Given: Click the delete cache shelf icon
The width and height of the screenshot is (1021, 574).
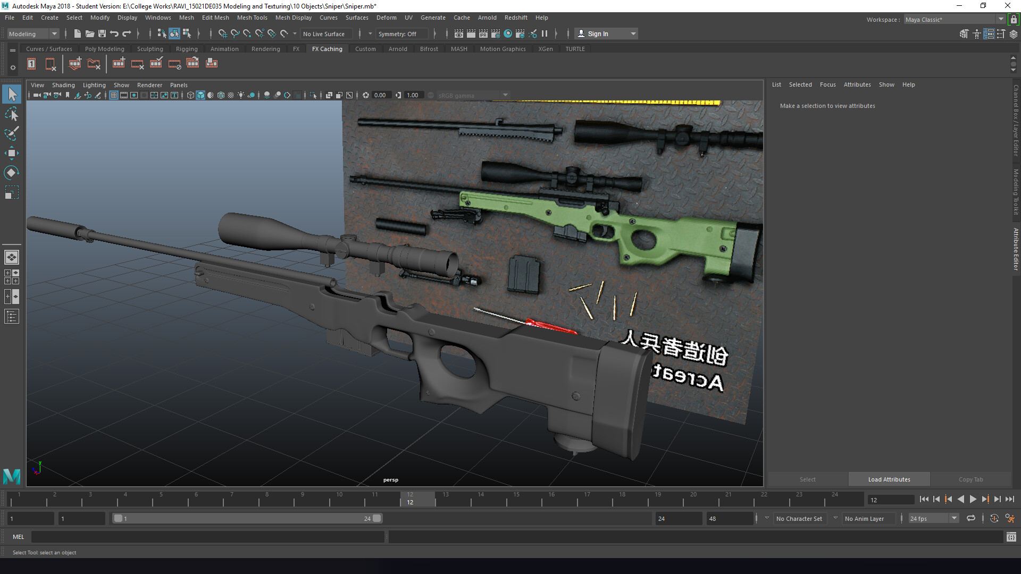Looking at the screenshot, I should pos(138,64).
